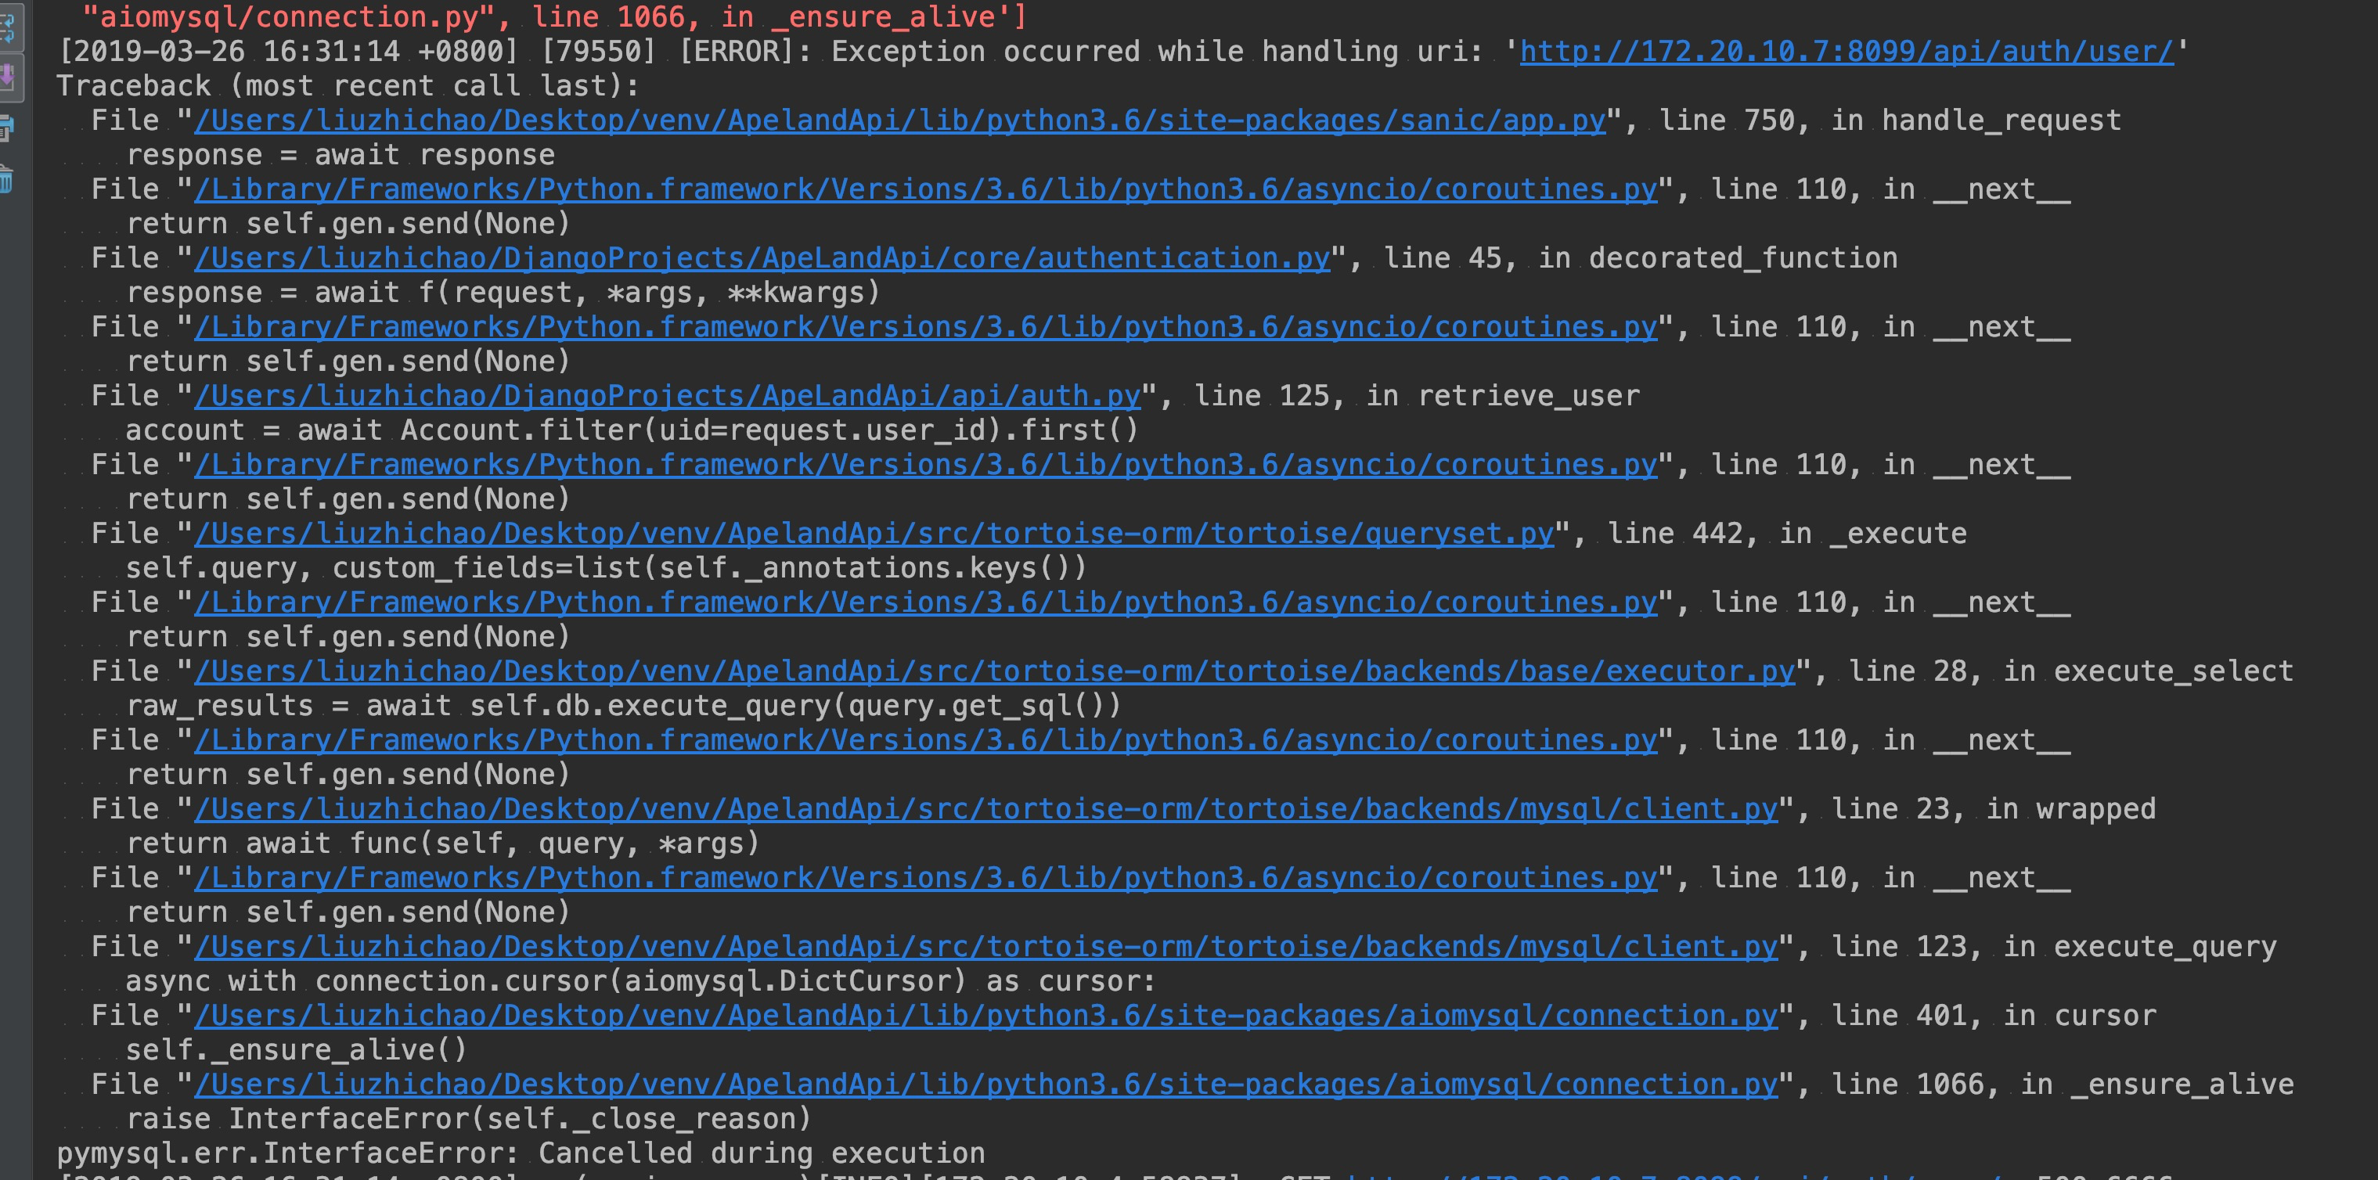
Task: Click the print console output icon
Action: coord(6,128)
